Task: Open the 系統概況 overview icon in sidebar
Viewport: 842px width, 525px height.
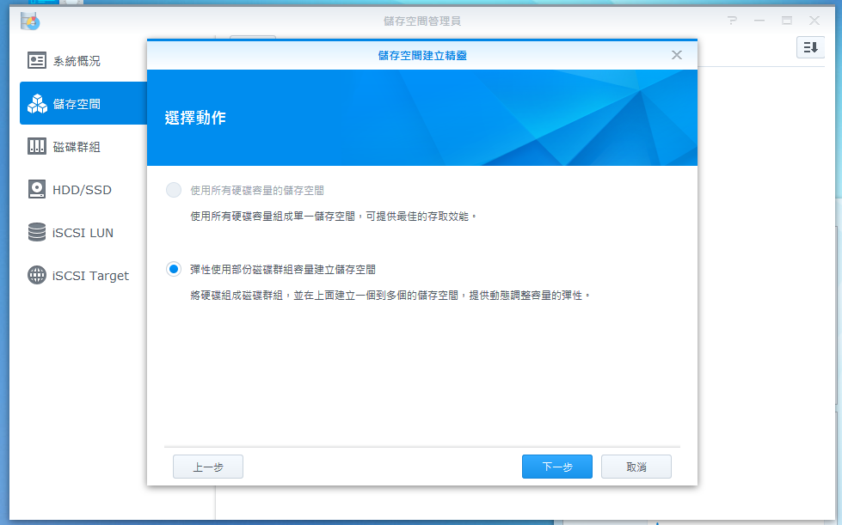Action: pos(36,61)
